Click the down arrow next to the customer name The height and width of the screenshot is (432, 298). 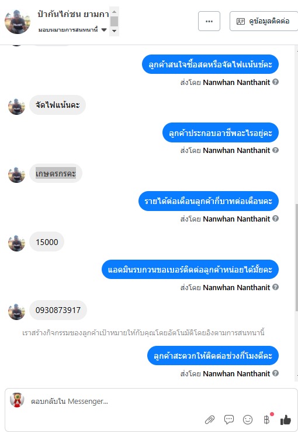(115, 31)
